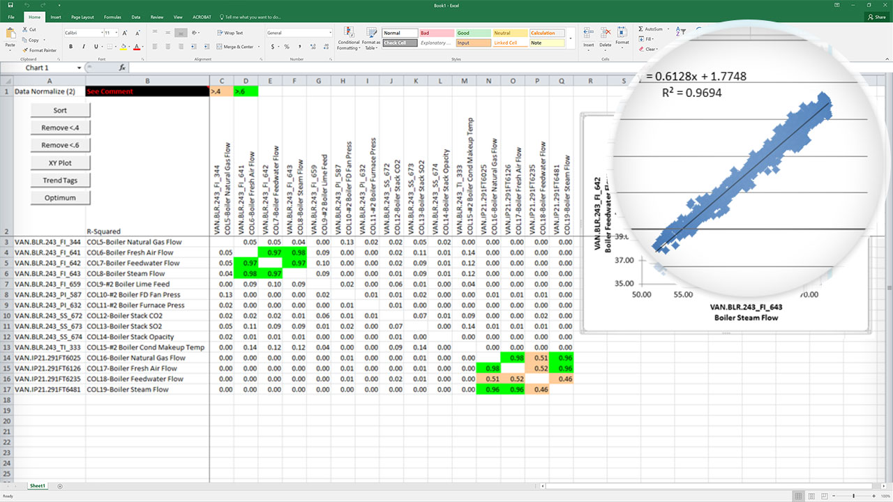
Task: Toggle bold formatting
Action: [x=71, y=46]
